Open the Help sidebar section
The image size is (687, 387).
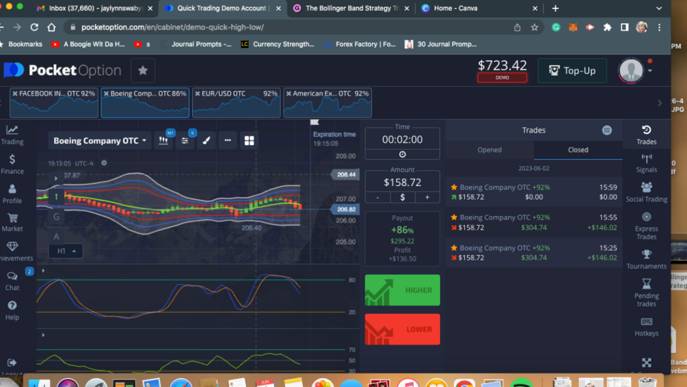tap(12, 310)
